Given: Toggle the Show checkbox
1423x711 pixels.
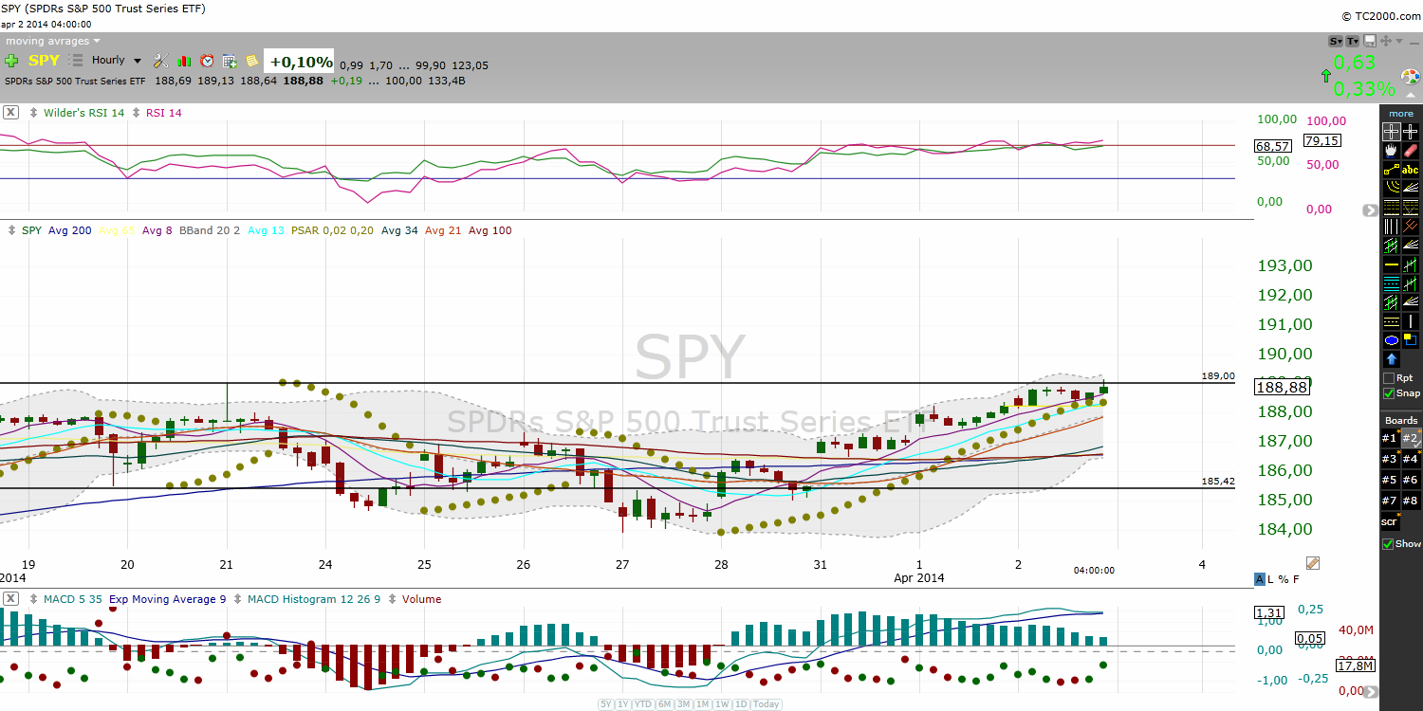Looking at the screenshot, I should pos(1389,544).
